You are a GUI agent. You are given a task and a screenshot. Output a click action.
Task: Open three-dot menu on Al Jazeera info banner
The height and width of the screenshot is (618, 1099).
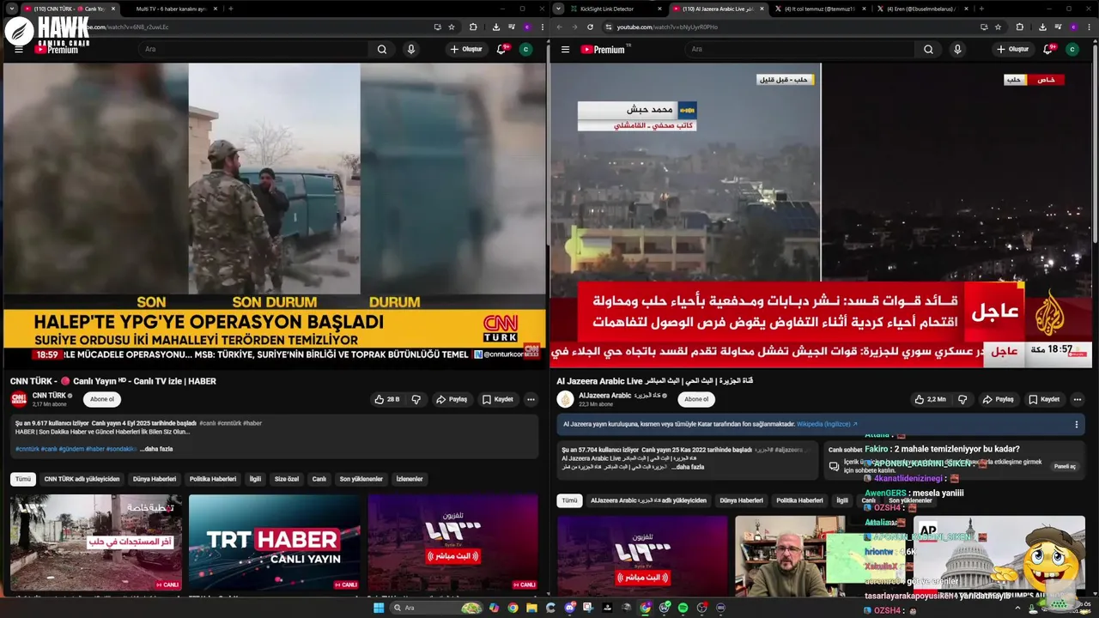[1076, 424]
